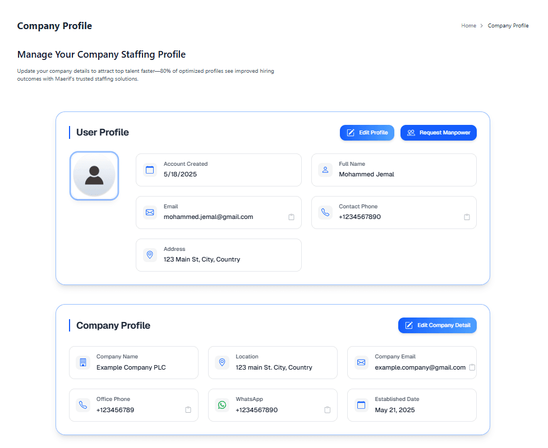
Task: Click the calendar icon beside Account Created
Action: click(150, 170)
